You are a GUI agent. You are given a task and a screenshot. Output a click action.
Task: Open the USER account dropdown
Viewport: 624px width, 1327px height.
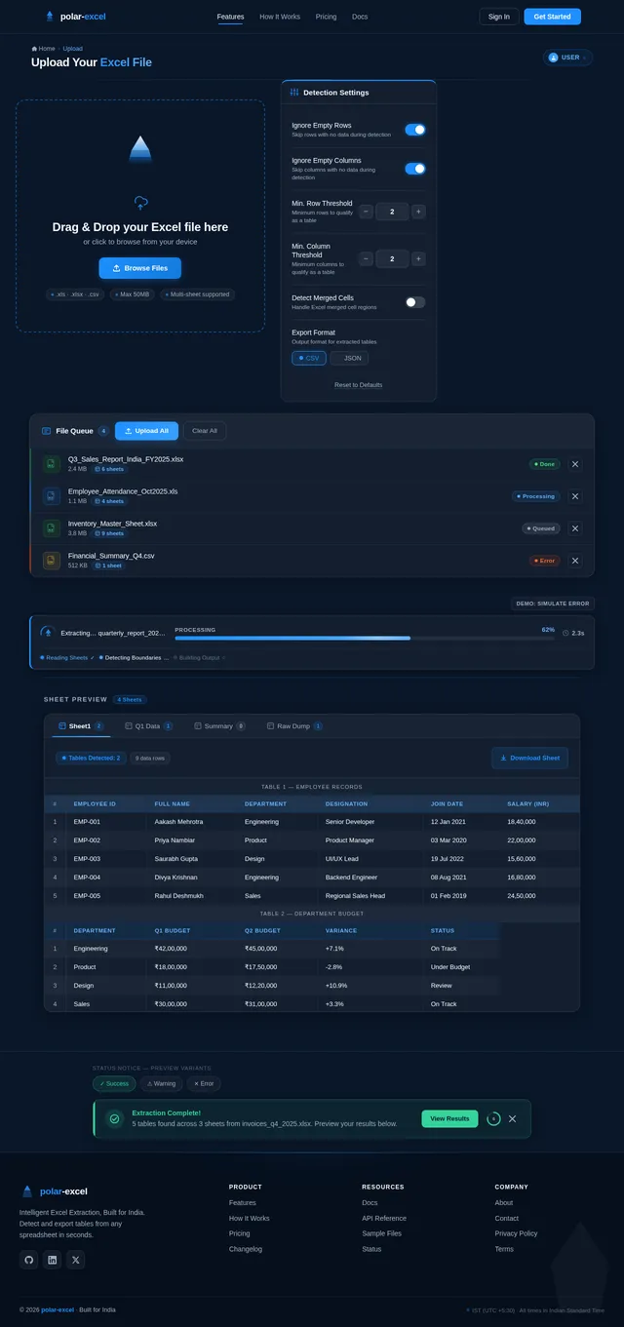click(x=567, y=58)
